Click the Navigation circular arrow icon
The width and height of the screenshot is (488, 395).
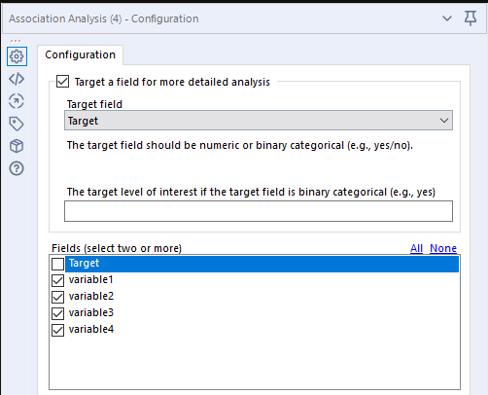[x=17, y=101]
